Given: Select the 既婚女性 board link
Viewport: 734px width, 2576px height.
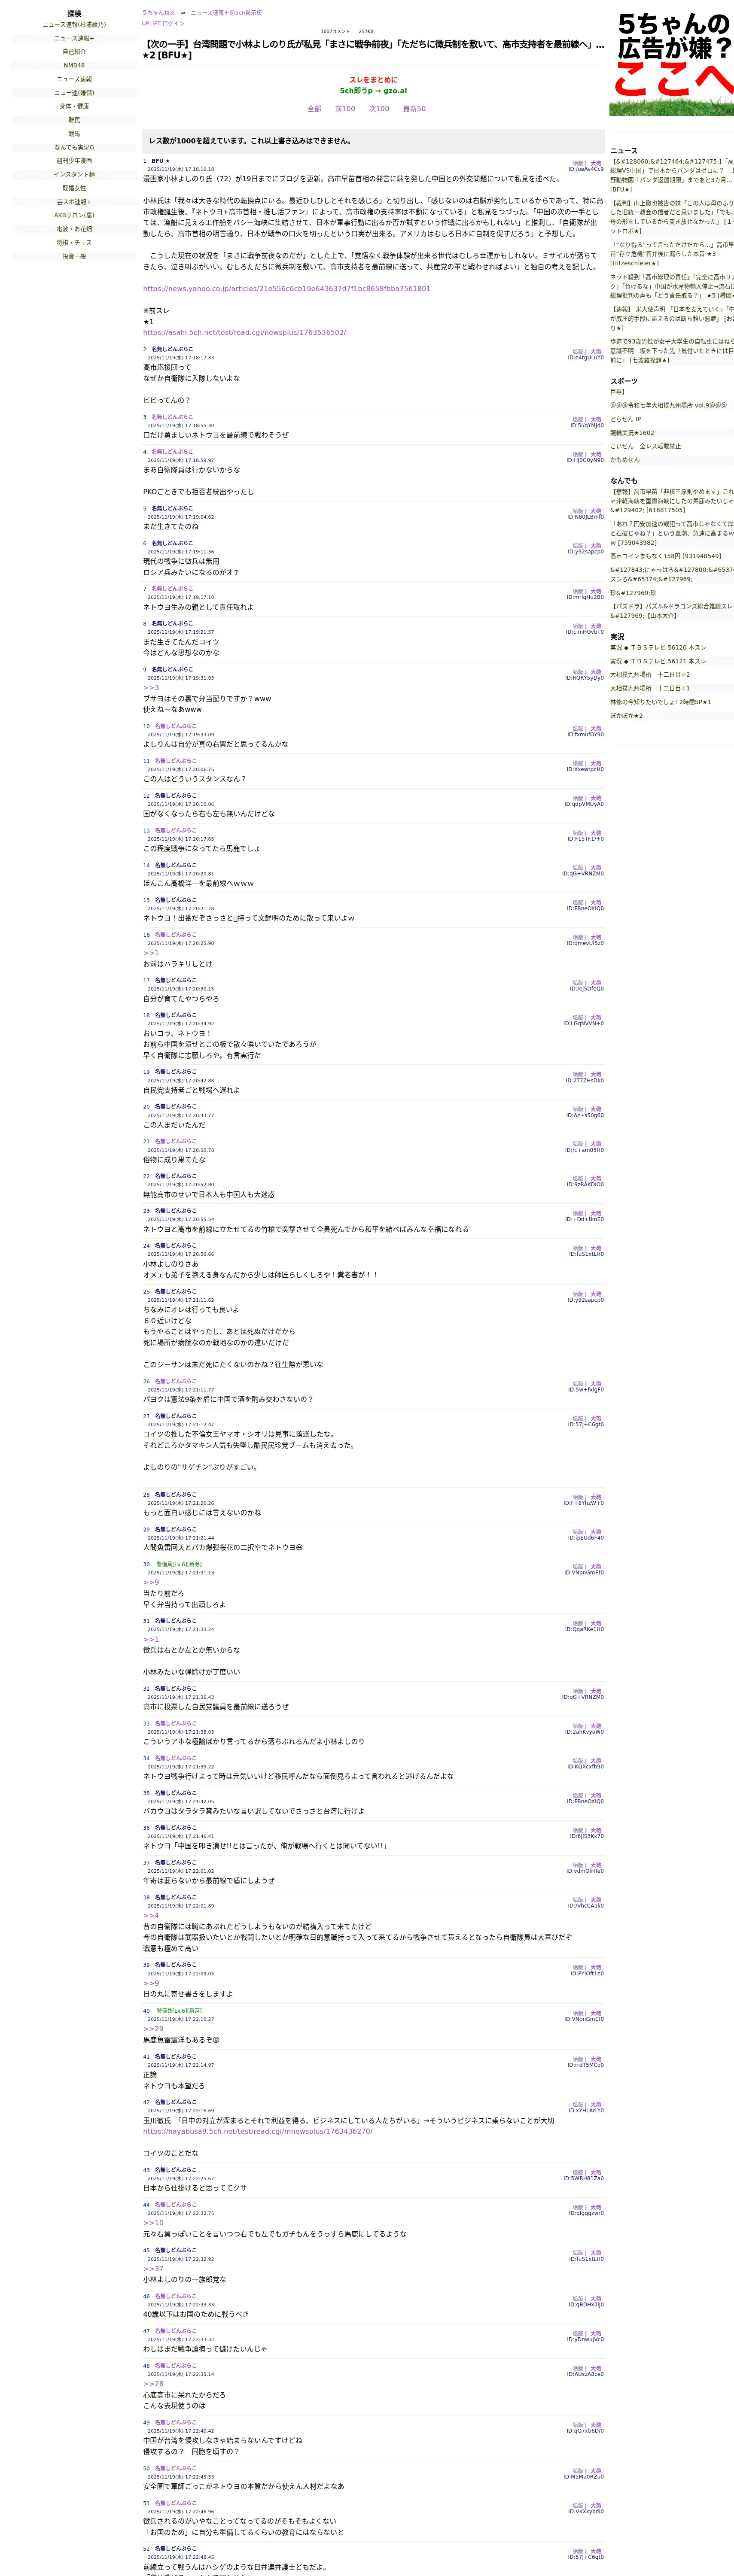Looking at the screenshot, I should pyautogui.click(x=74, y=188).
